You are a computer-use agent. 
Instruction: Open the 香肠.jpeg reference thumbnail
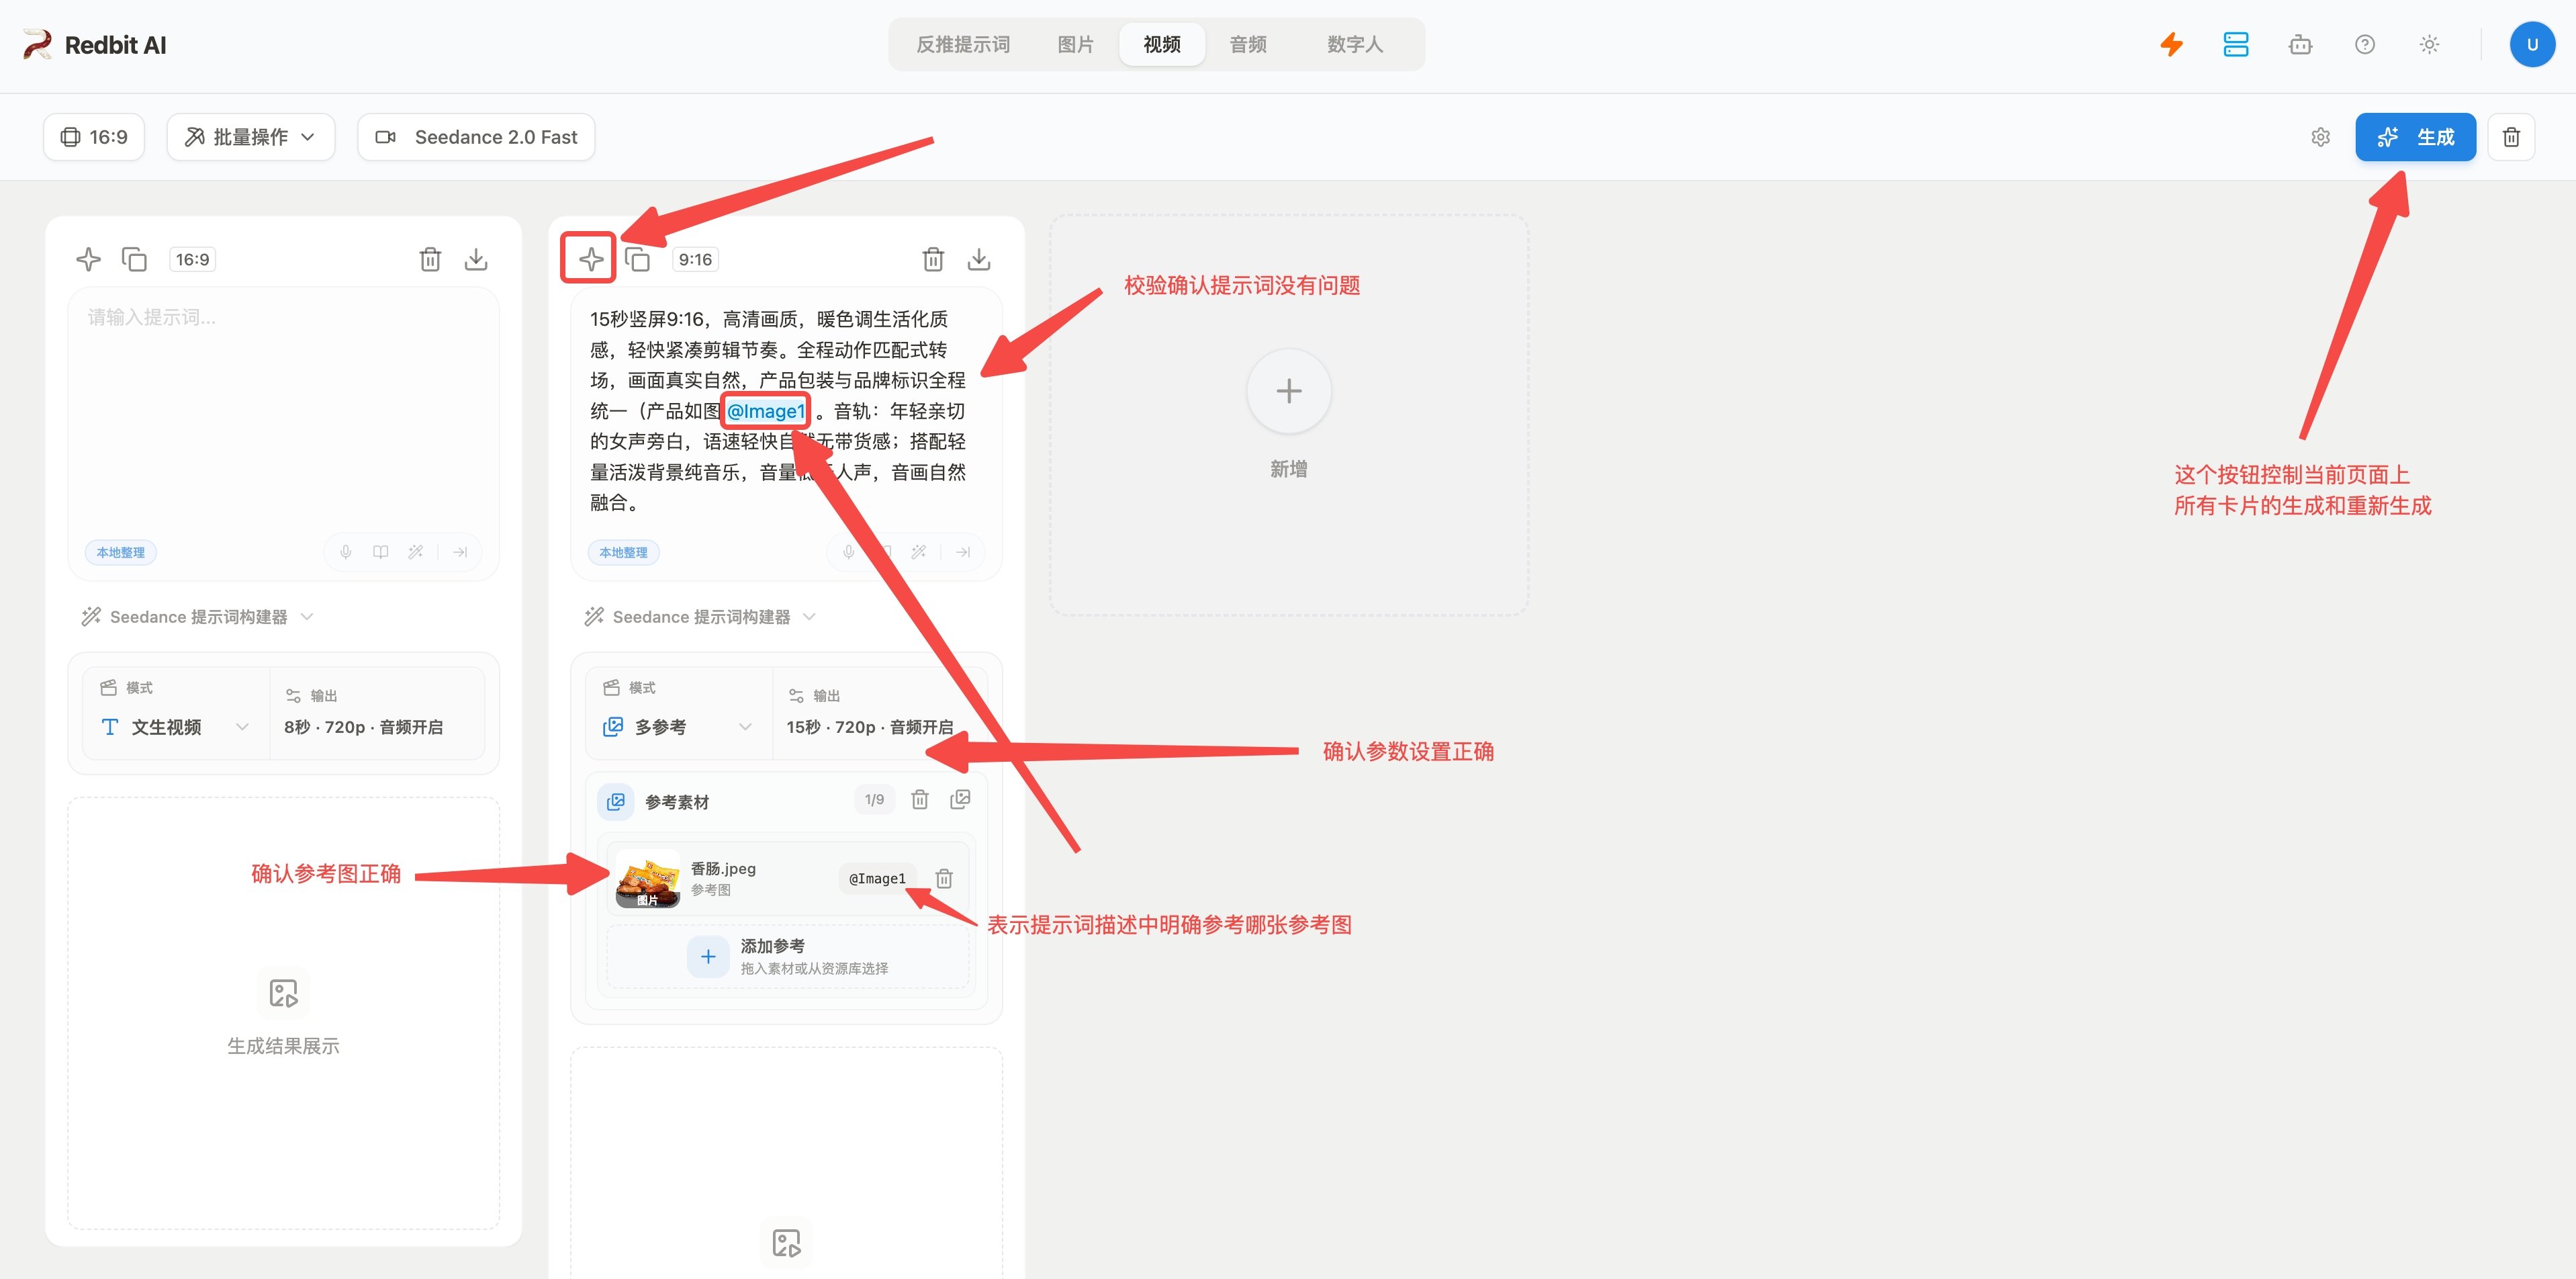(648, 878)
